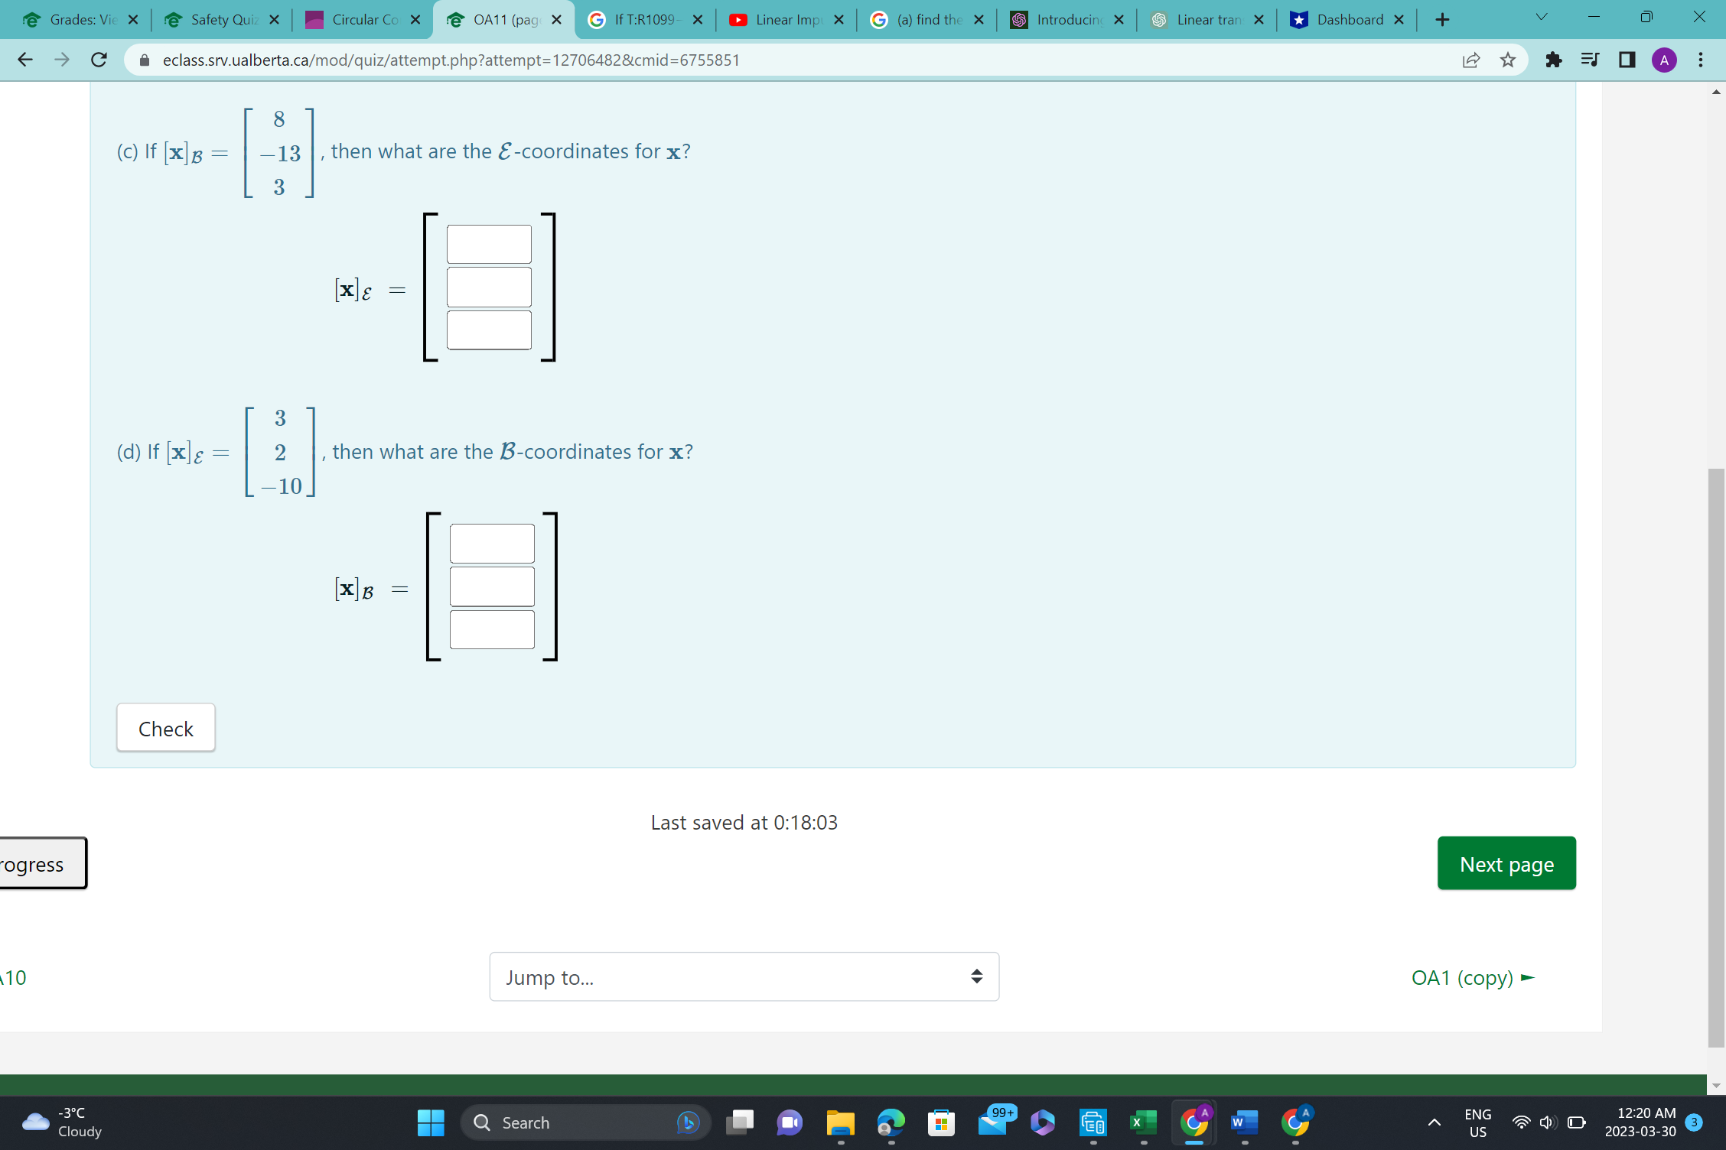Open the browser Extensions puzzle icon
This screenshot has height=1150, width=1726.
[1553, 60]
